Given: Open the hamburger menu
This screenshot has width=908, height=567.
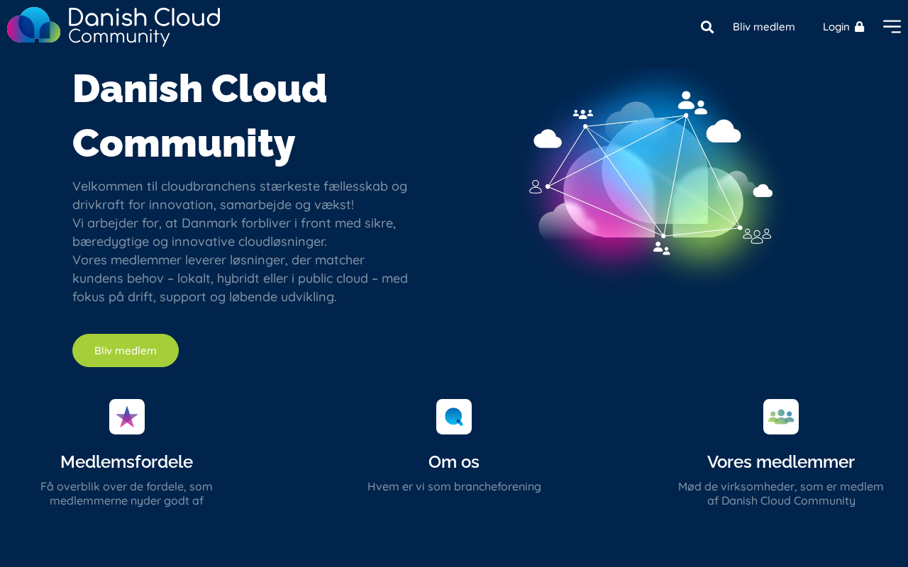Looking at the screenshot, I should pyautogui.click(x=892, y=26).
